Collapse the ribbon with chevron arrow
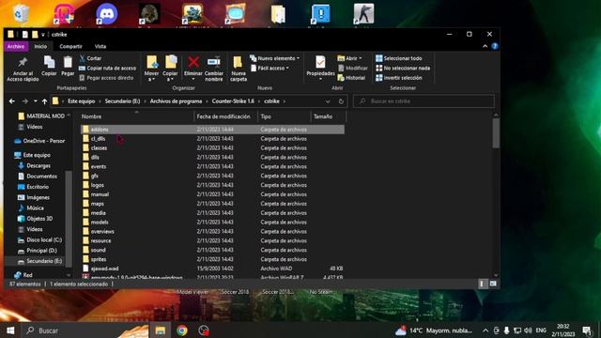This screenshot has width=601, height=338. 485,46
